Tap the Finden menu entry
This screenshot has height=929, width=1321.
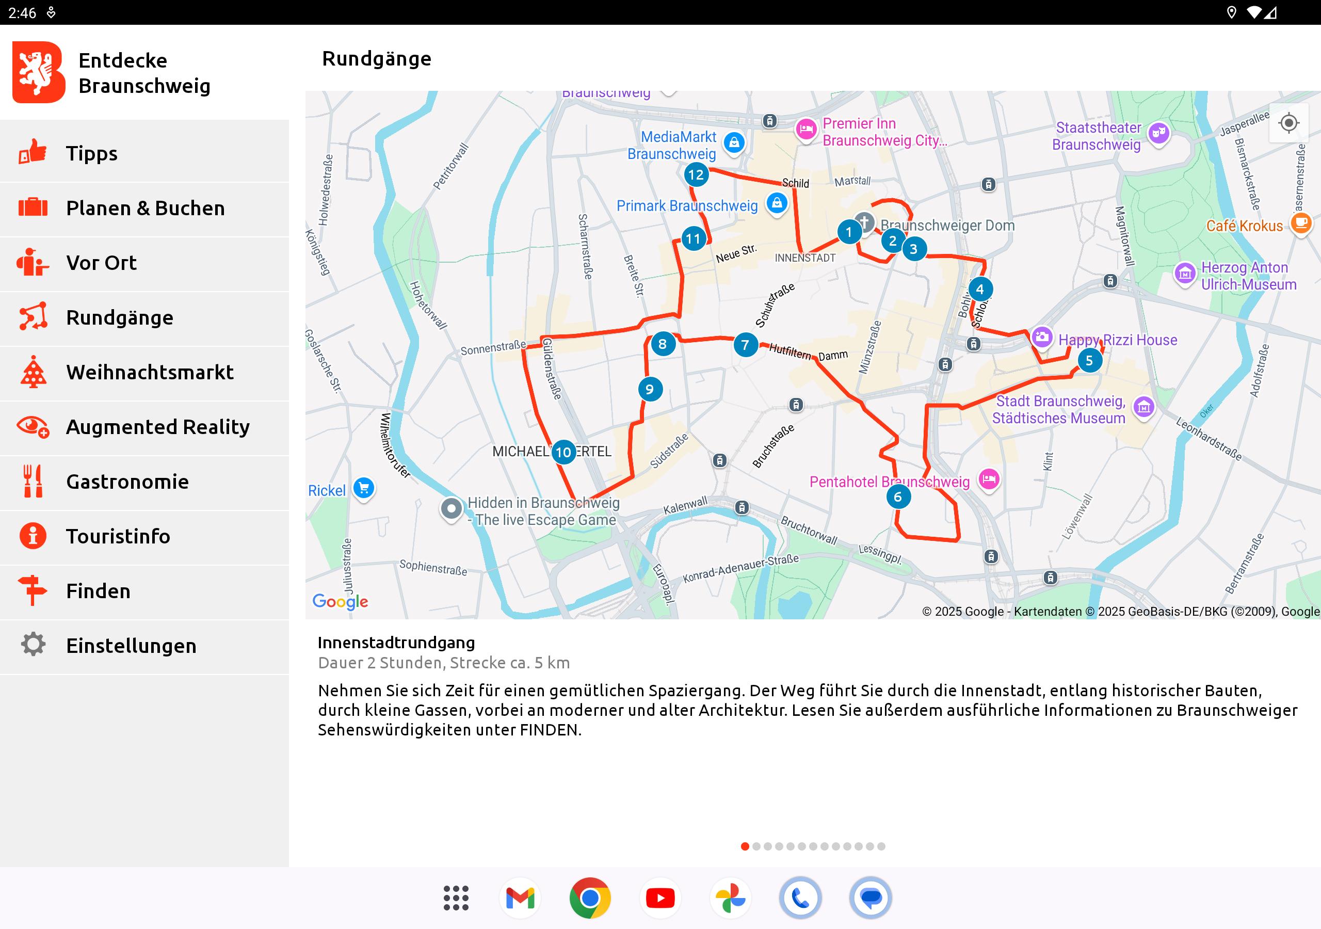coord(144,590)
